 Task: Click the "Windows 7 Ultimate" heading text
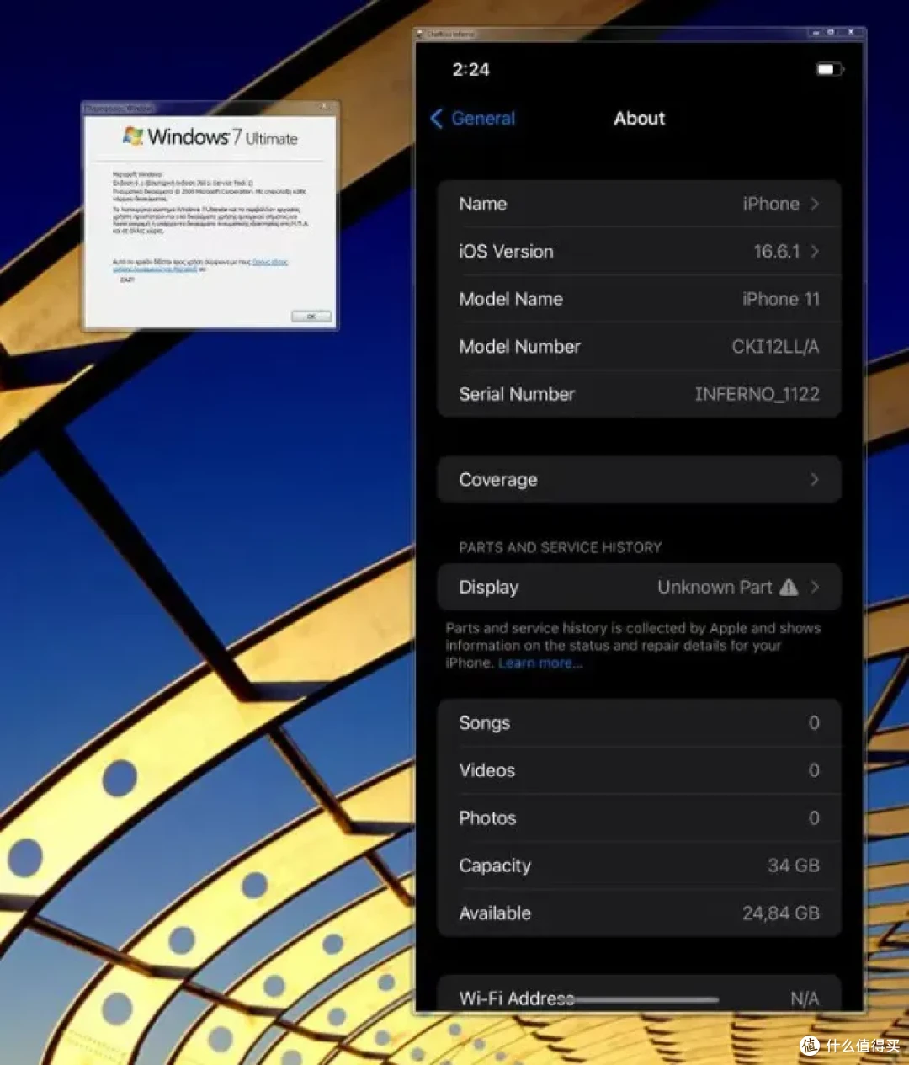click(x=223, y=136)
